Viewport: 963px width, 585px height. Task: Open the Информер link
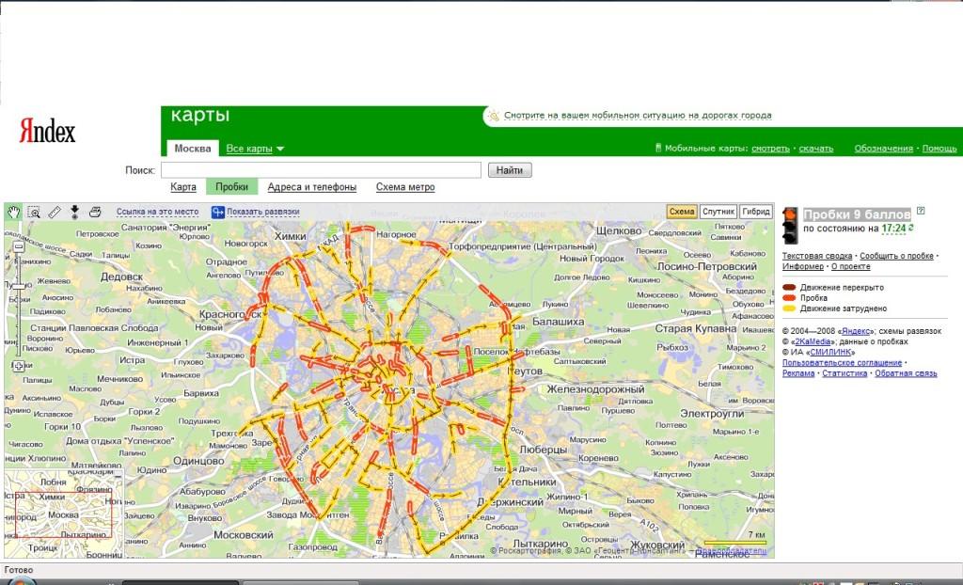pos(803,266)
